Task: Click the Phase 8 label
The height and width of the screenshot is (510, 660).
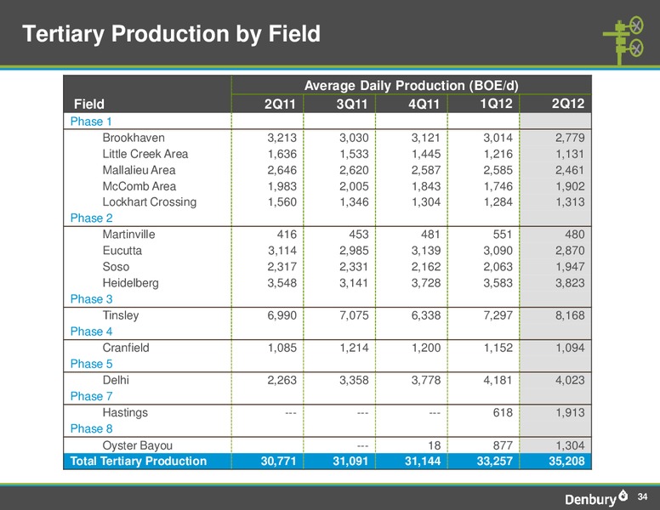Action: coord(91,428)
